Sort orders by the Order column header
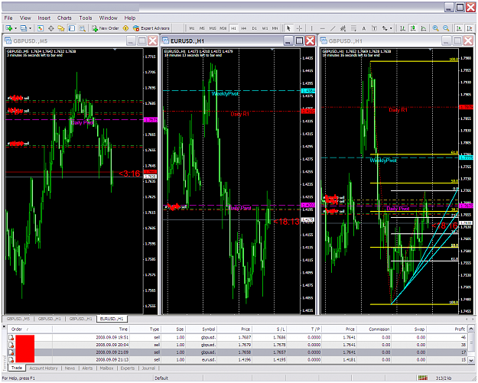This screenshot has width=478, height=383. (x=30, y=329)
